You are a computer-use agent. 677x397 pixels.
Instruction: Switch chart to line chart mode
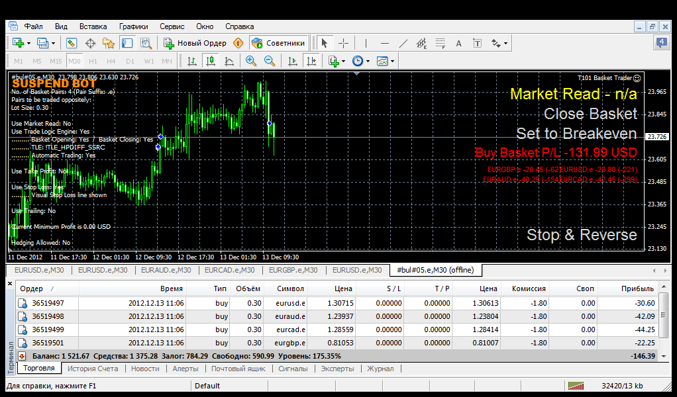[229, 62]
